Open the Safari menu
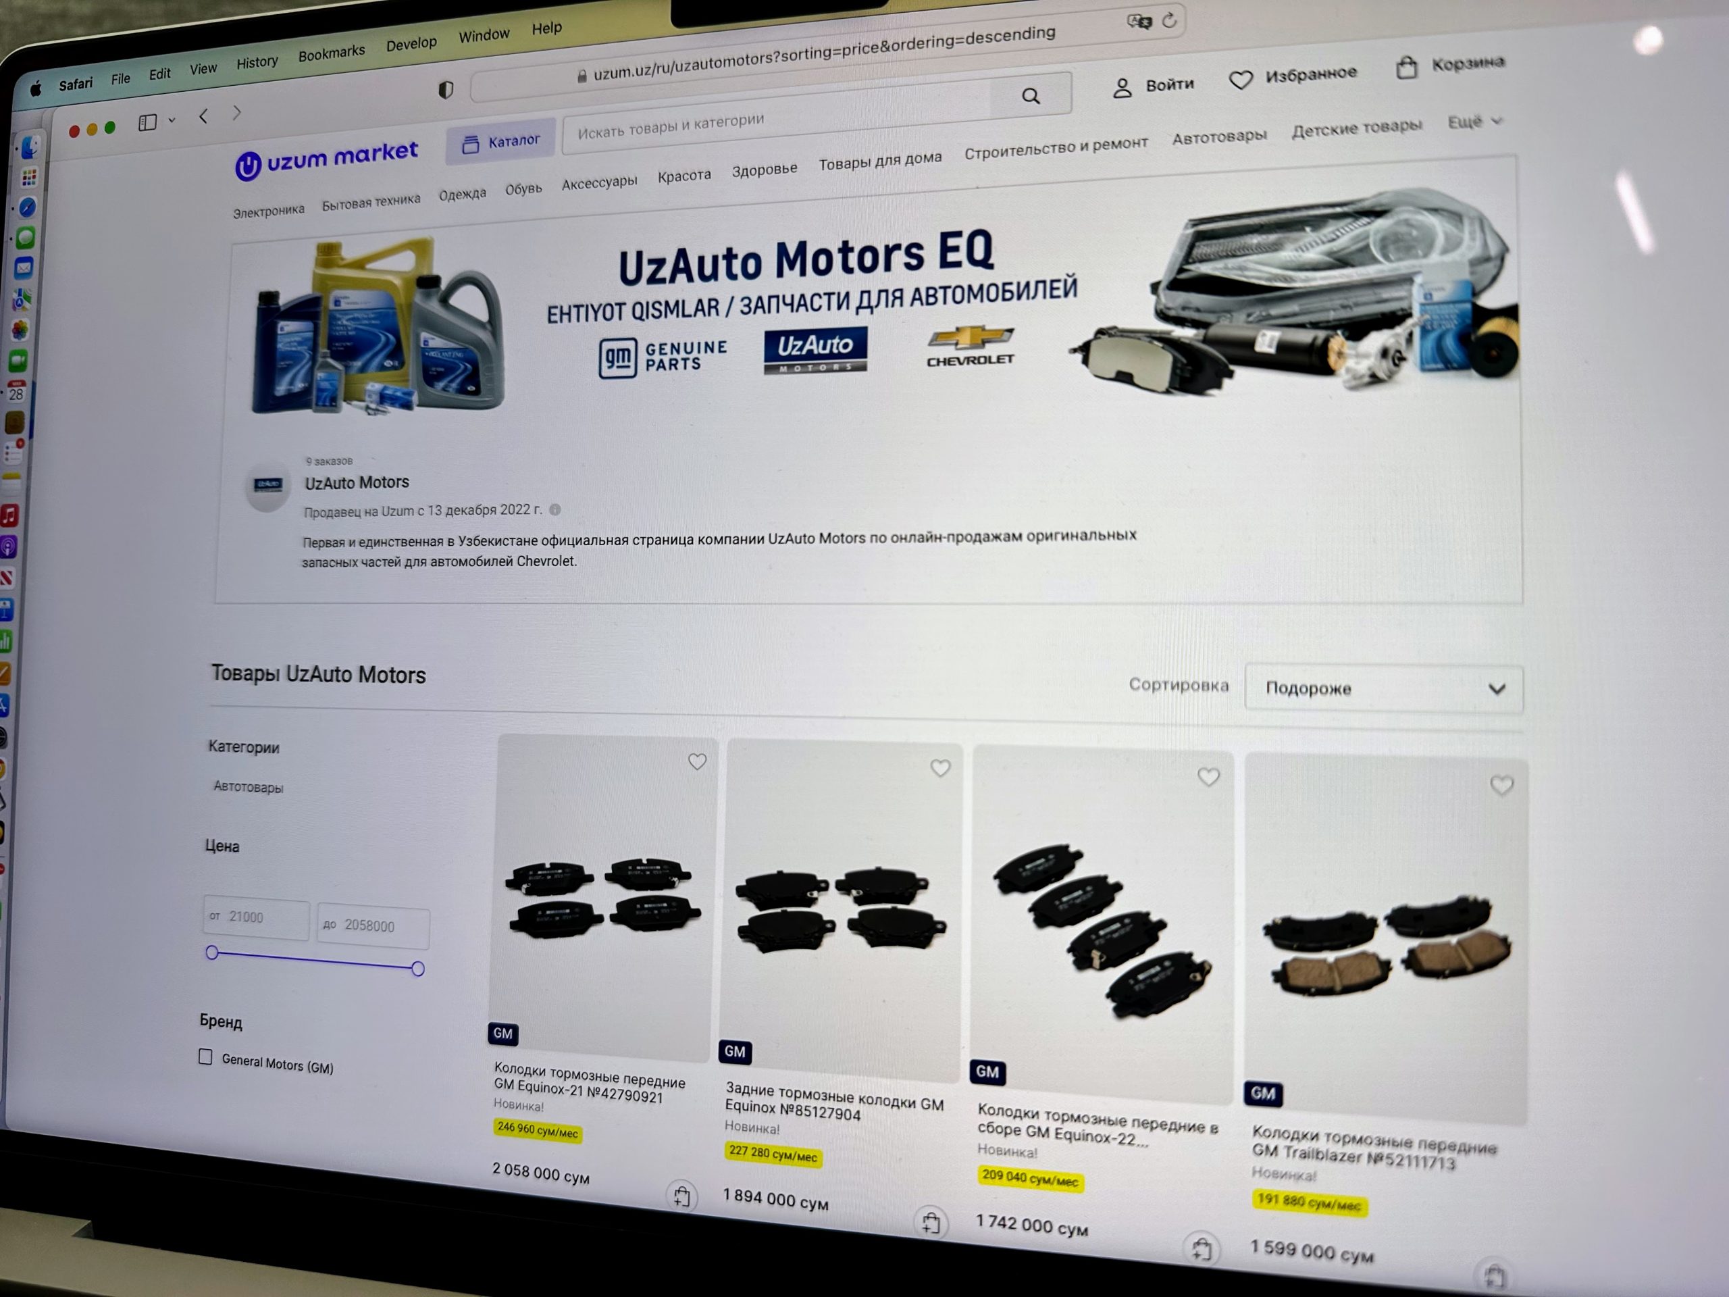 (x=76, y=84)
